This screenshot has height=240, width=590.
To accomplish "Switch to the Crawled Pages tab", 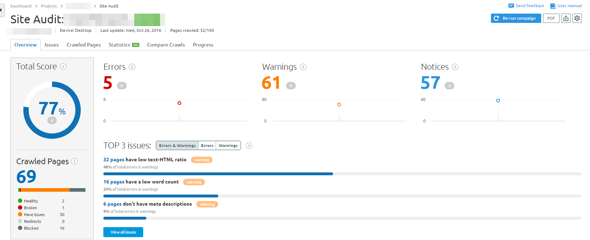I will point(84,45).
